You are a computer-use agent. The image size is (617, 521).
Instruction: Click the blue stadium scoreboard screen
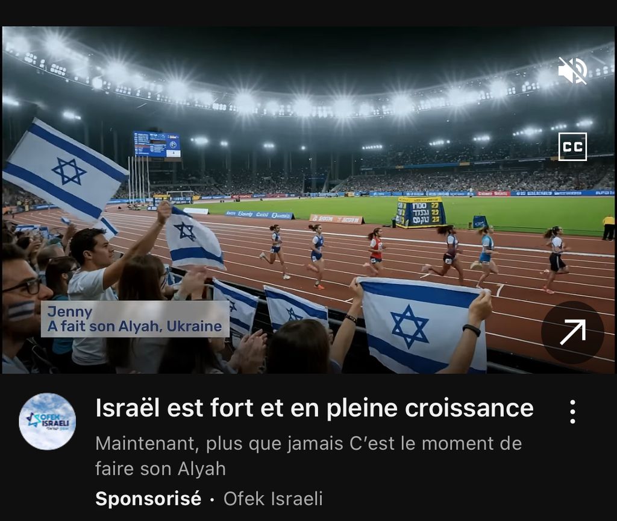tap(157, 145)
